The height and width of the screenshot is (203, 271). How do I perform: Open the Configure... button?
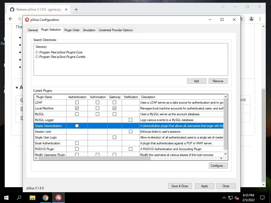coord(218,165)
